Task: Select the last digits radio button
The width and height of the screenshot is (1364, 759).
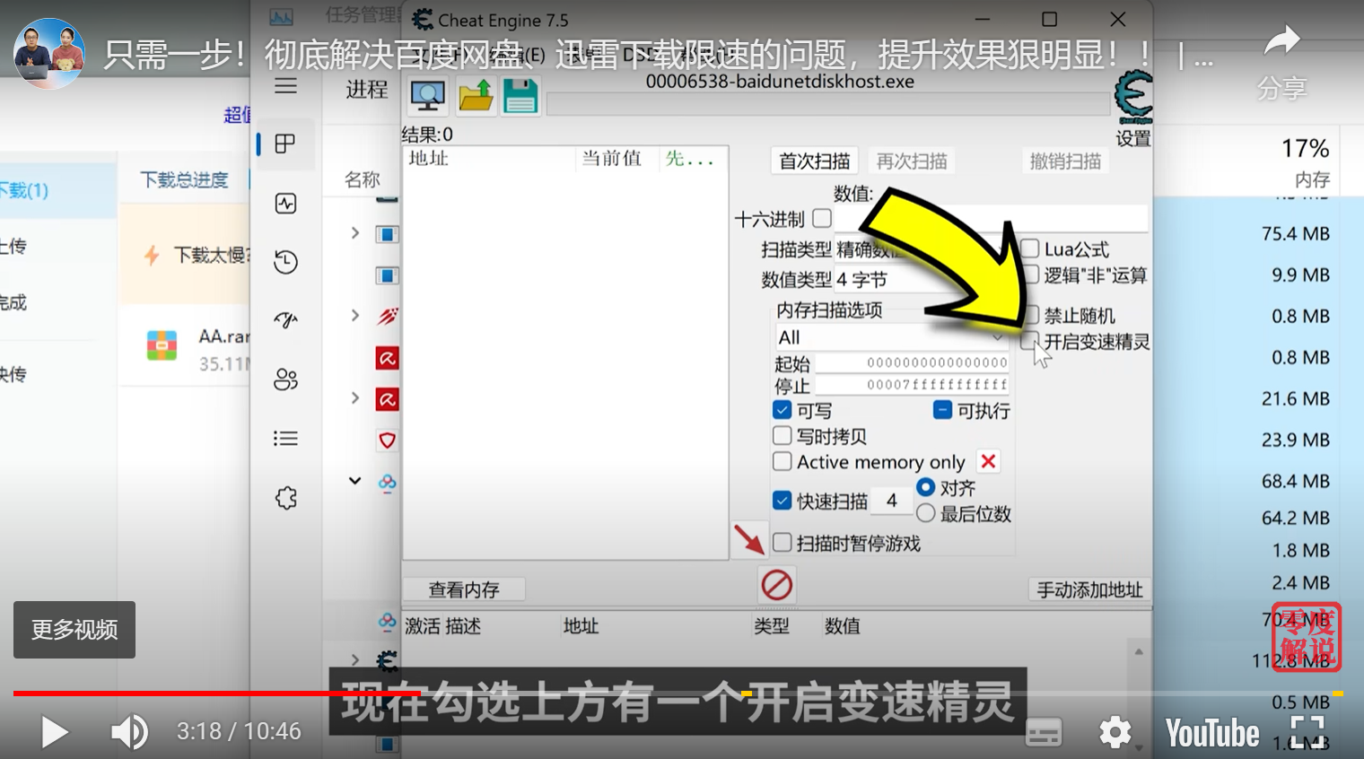Action: (926, 513)
